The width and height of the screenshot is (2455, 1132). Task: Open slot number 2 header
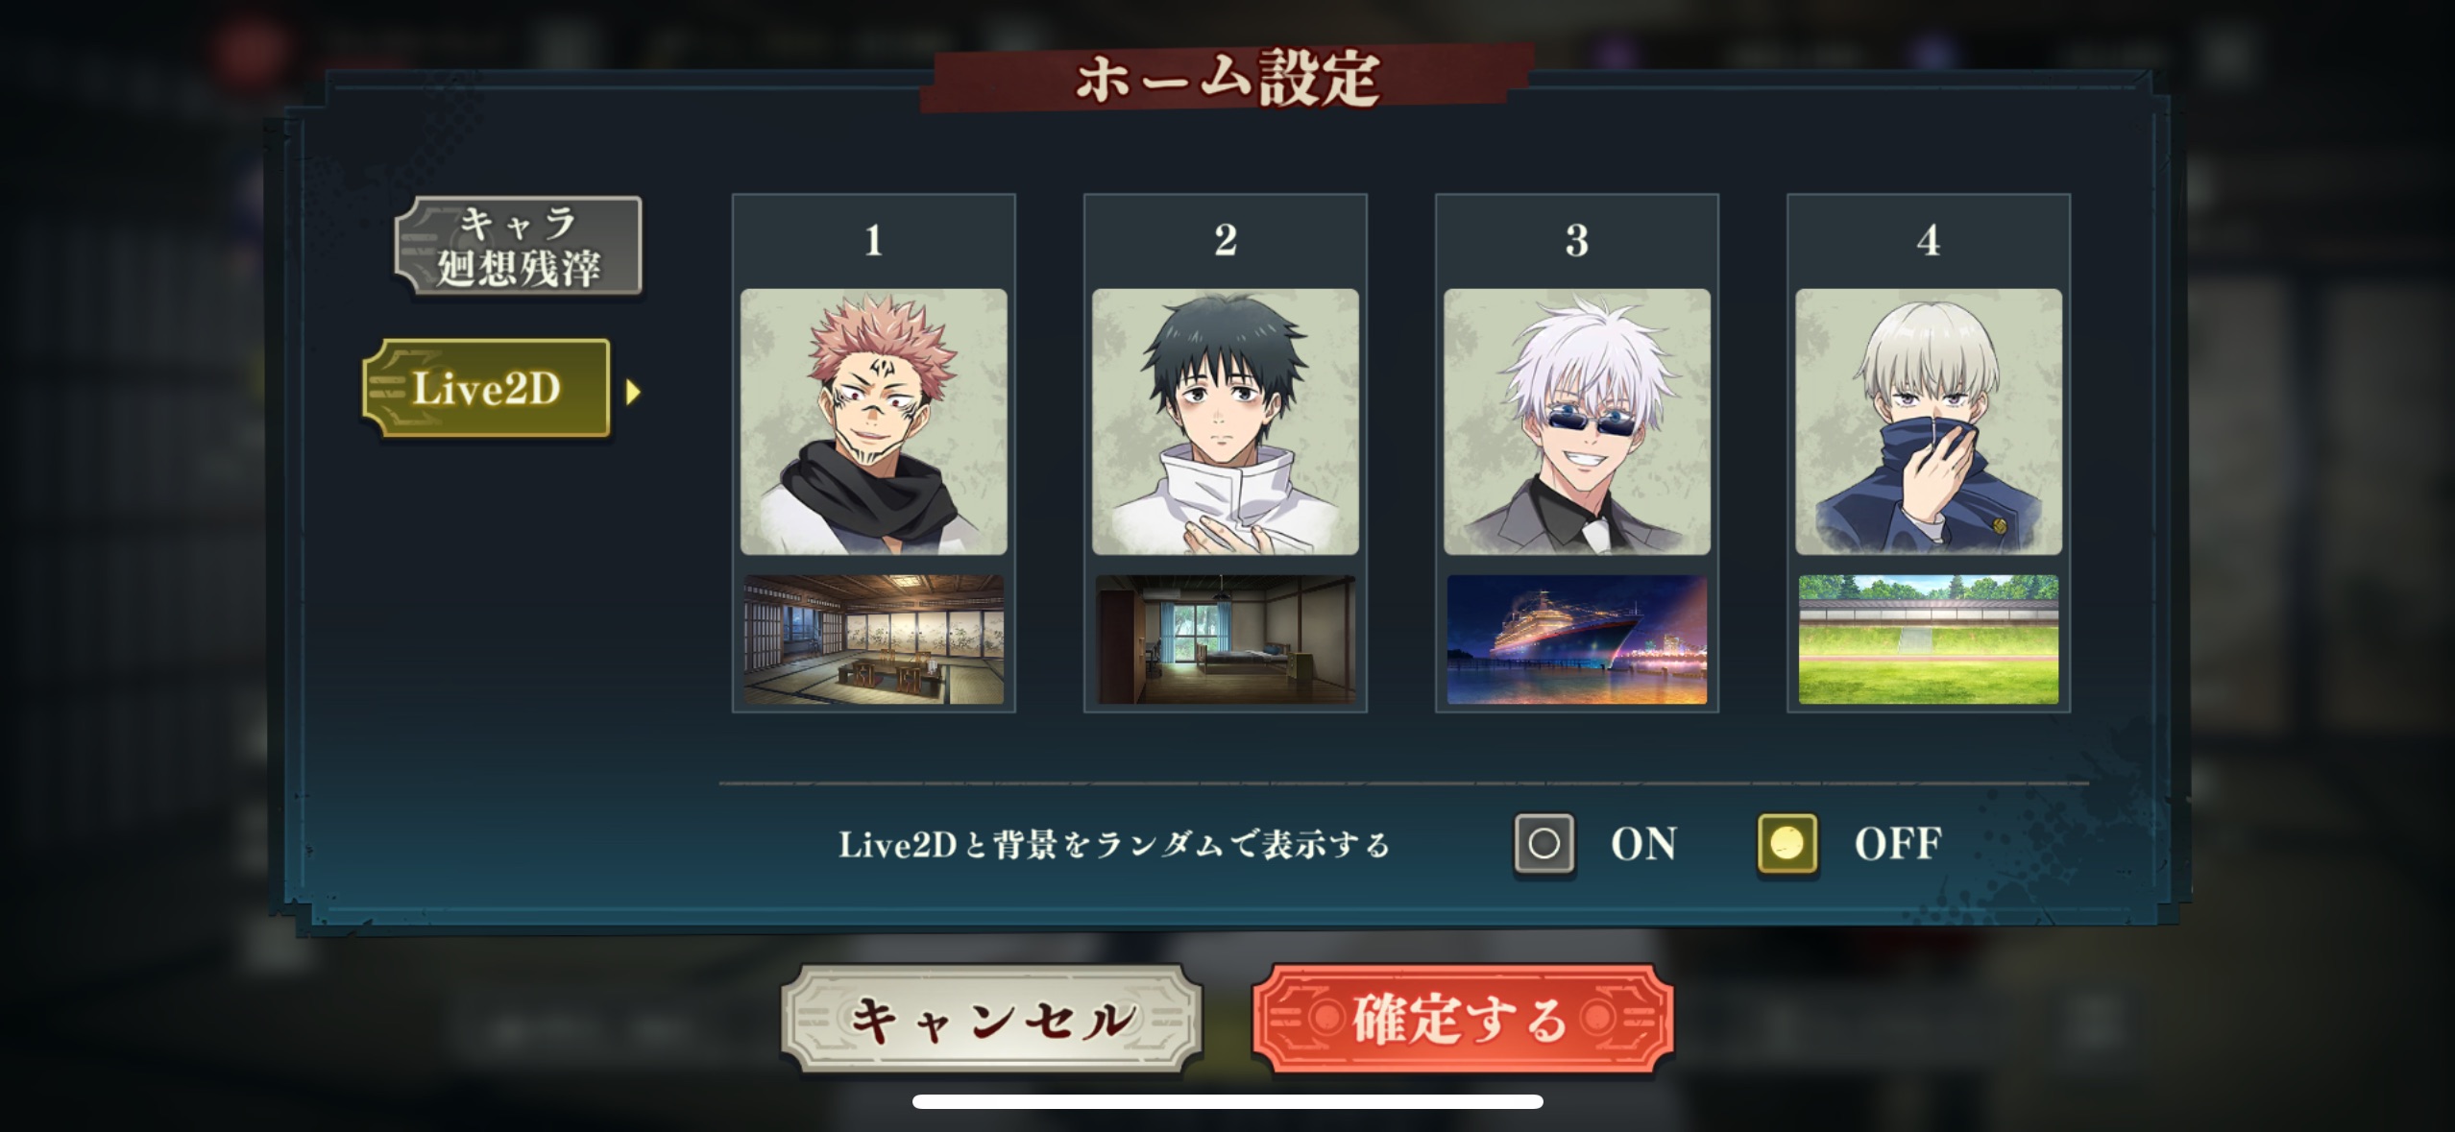coord(1225,240)
